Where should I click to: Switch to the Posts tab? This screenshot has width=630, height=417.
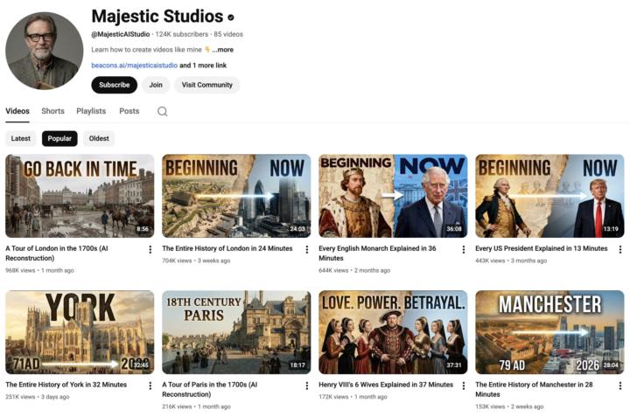[129, 111]
